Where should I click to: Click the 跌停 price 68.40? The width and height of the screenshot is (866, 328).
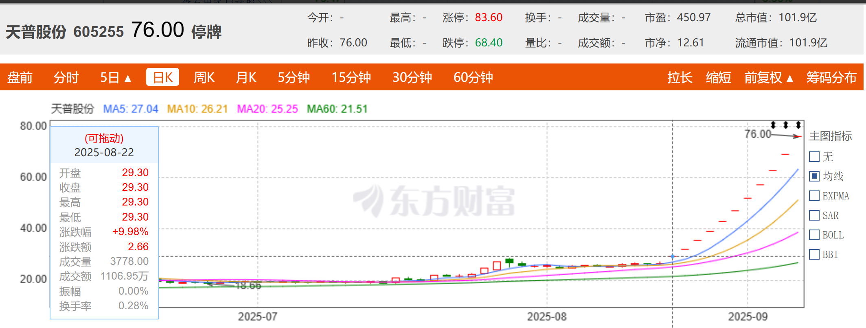click(x=489, y=43)
